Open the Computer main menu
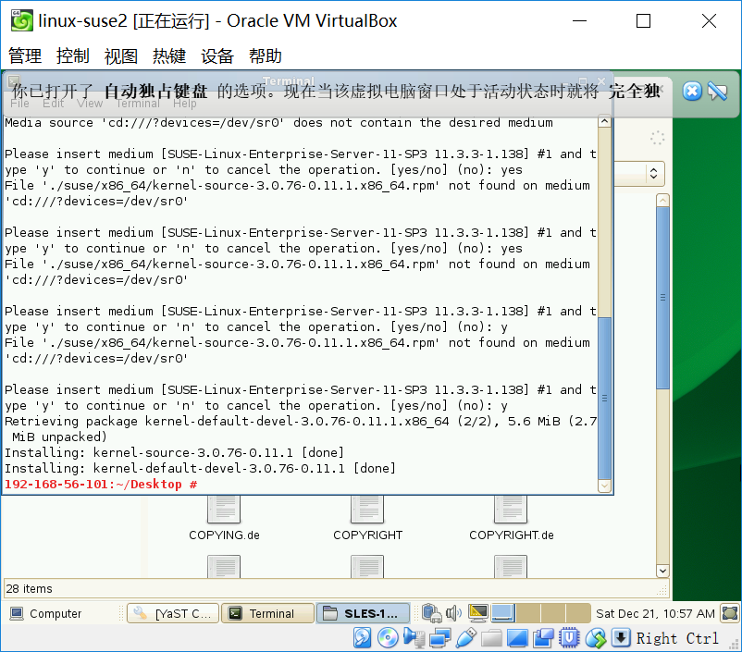This screenshot has height=652, width=742. (46, 614)
